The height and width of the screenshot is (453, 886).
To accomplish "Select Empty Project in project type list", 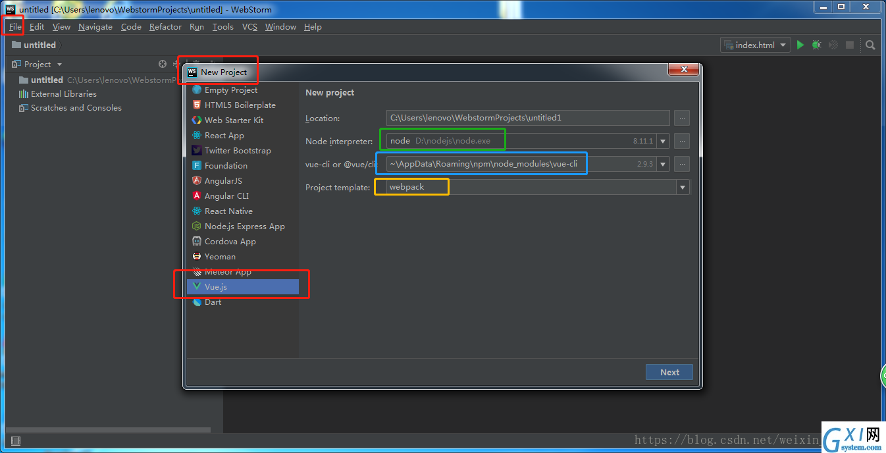I will [x=243, y=90].
